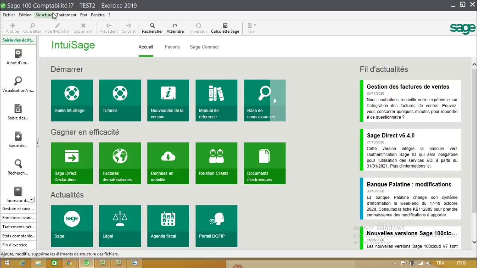477x268 pixels.
Task: Open the Tutoriel tile
Action: pyautogui.click(x=120, y=100)
